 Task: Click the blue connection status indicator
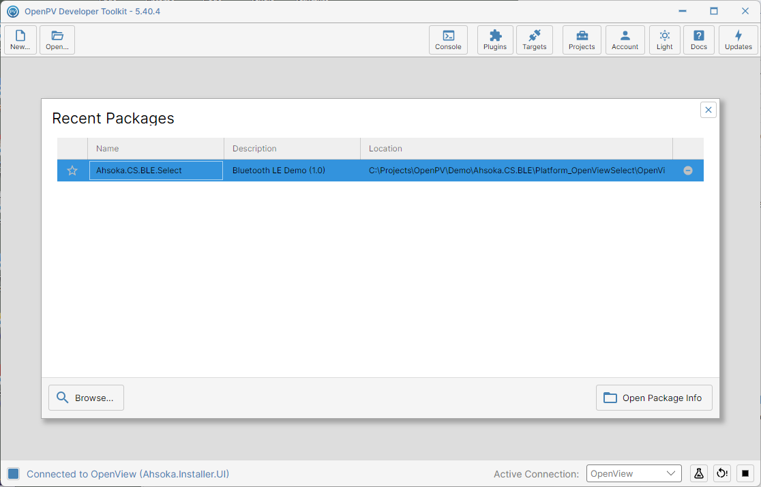(13, 474)
